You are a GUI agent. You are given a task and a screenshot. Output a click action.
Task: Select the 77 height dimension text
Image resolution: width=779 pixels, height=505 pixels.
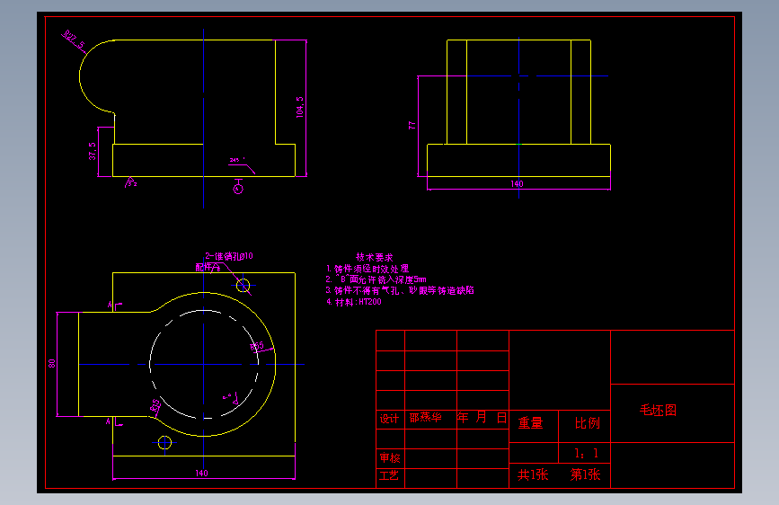[412, 125]
